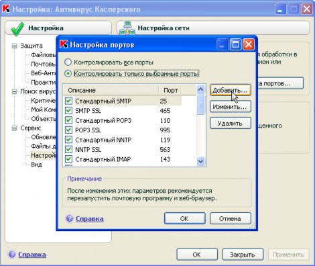Click Закрыть in the main settings window
This screenshot has width=315, height=266.
pyautogui.click(x=243, y=255)
